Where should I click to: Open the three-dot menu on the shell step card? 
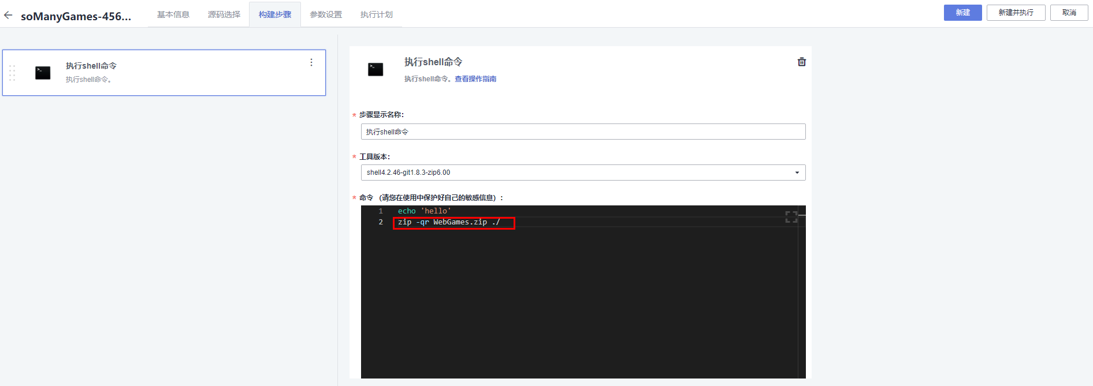click(x=311, y=62)
